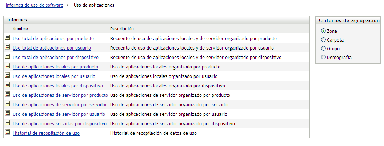The height and width of the screenshot is (146, 384).
Task: Select the Carpeta grouping option
Action: 324,40
